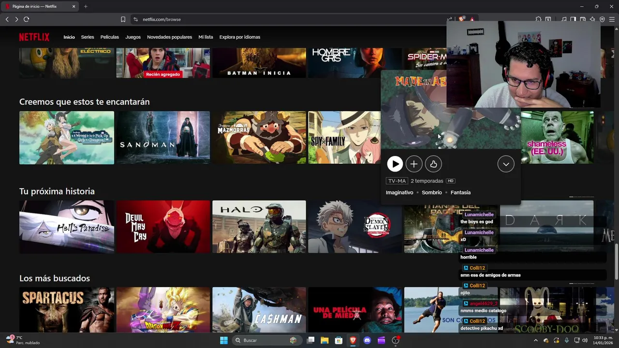Open the Dragones y Mazmorras thumbnail

click(259, 138)
